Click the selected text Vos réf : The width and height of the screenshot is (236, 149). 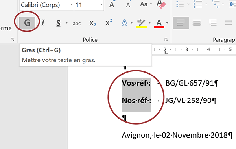[x=136, y=83]
